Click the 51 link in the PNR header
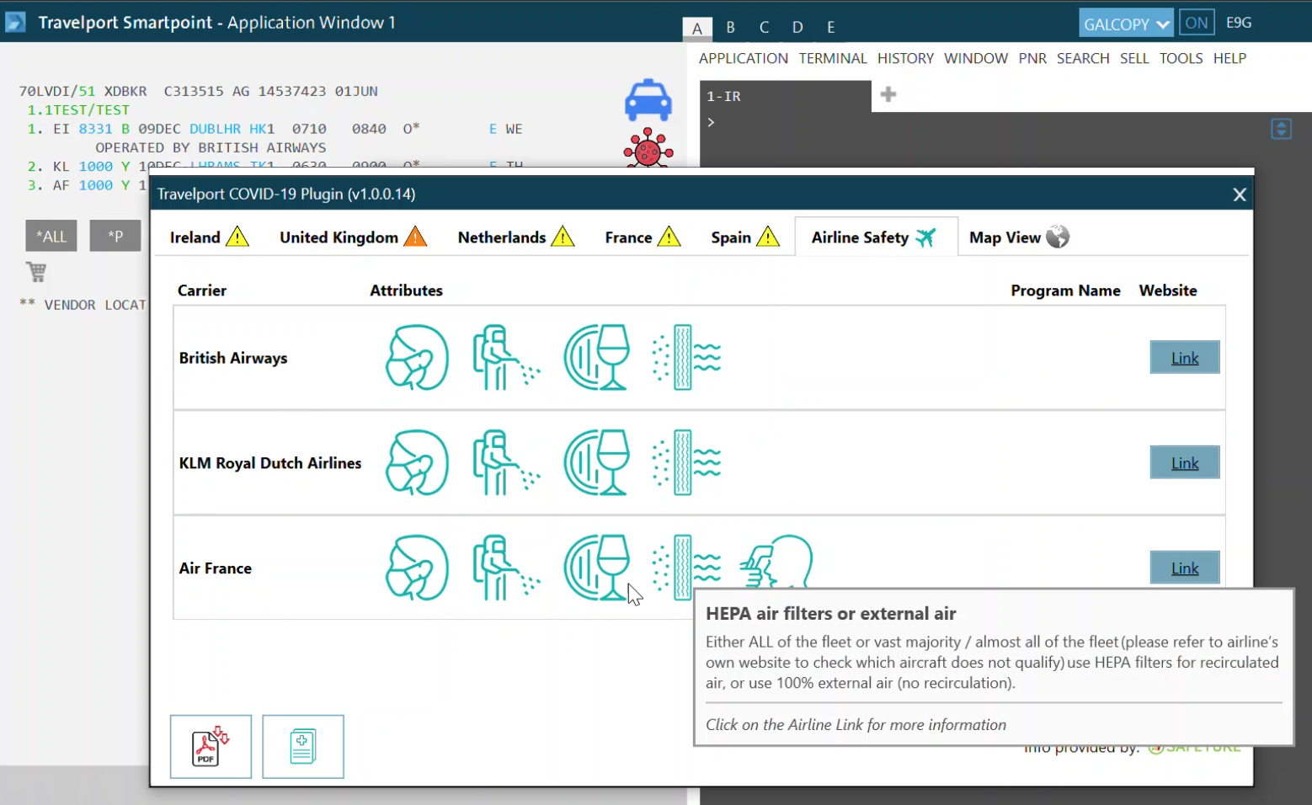The height and width of the screenshot is (805, 1312). pyautogui.click(x=87, y=91)
